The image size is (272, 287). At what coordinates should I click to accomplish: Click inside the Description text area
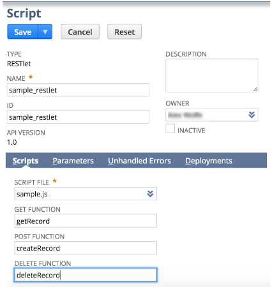(212, 75)
